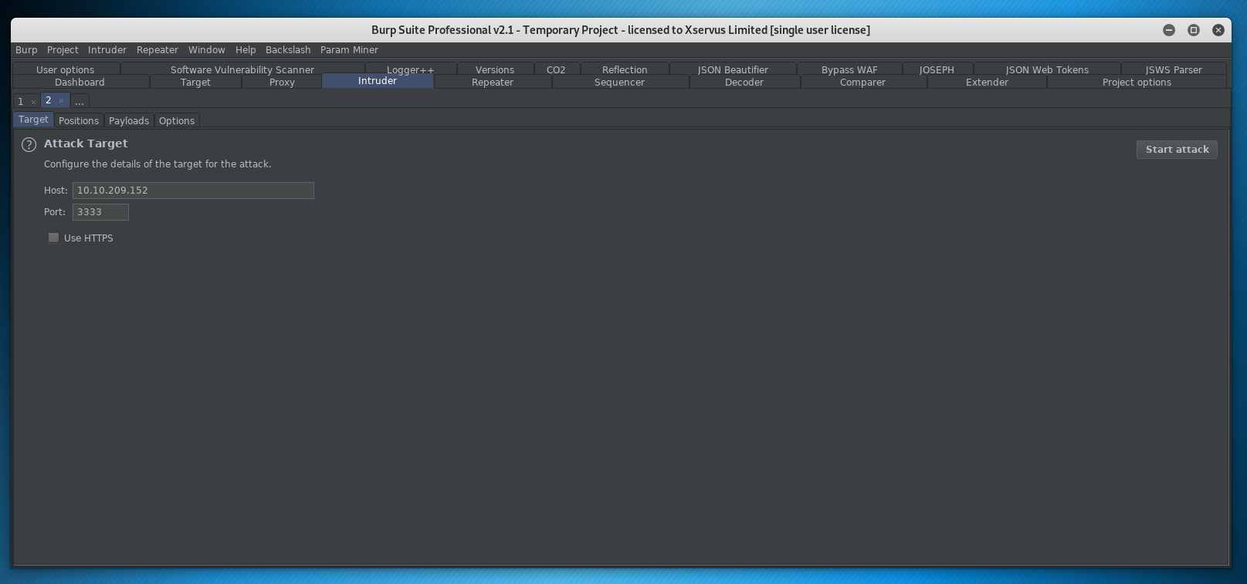Viewport: 1247px width, 584px height.
Task: Open the User options tab
Action: point(65,69)
